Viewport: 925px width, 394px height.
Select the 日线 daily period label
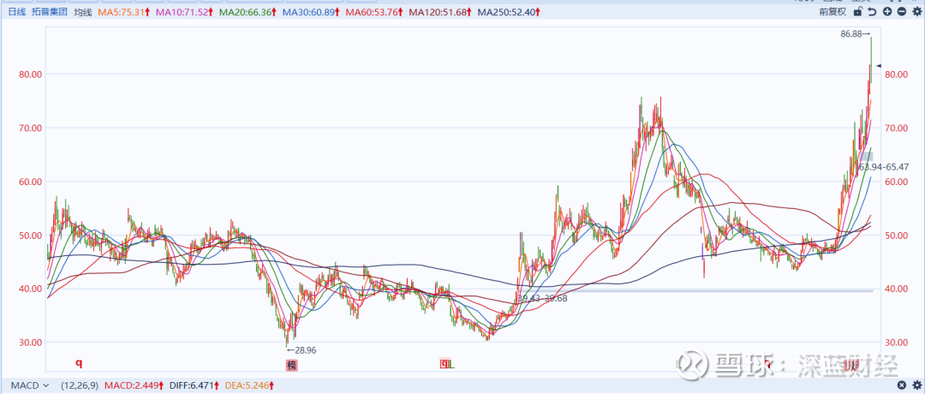click(x=16, y=12)
